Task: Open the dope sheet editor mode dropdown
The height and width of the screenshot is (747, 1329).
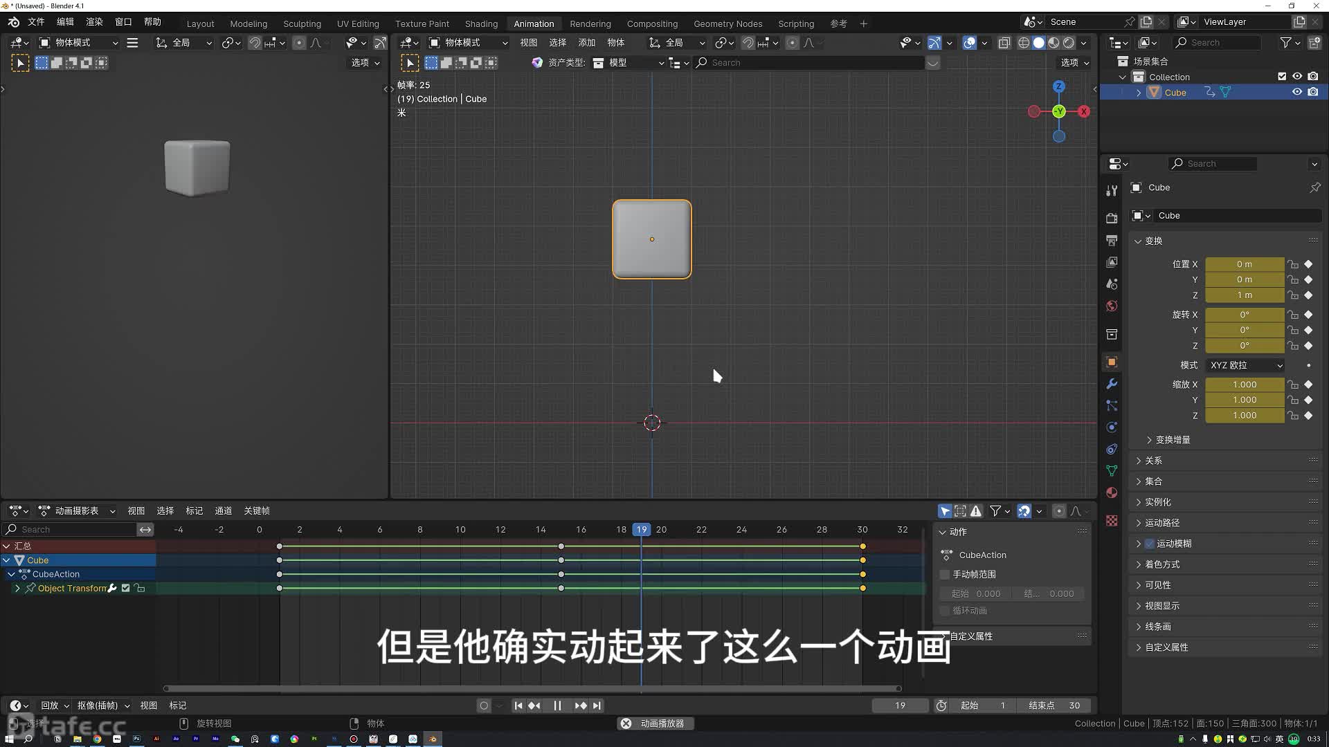Action: [x=76, y=511]
